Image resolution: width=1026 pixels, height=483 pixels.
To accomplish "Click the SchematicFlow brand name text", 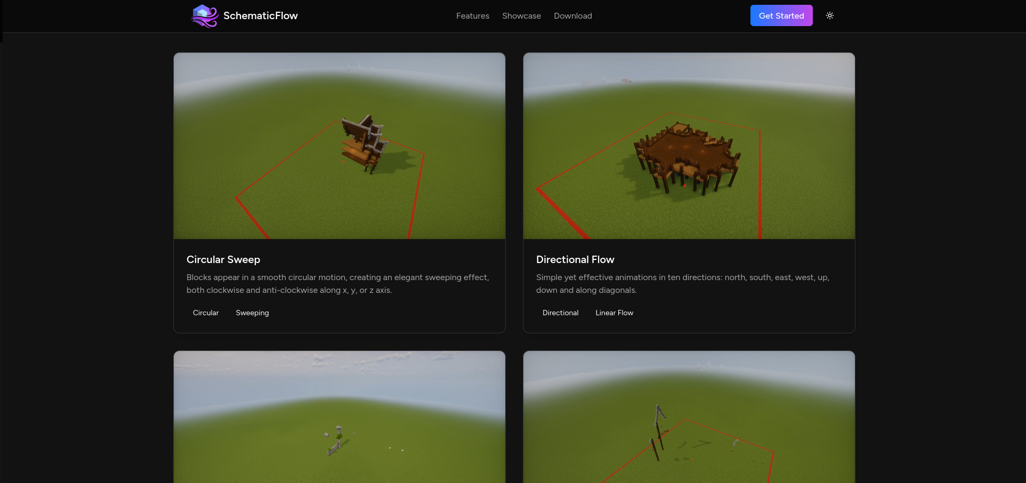I will [x=260, y=16].
